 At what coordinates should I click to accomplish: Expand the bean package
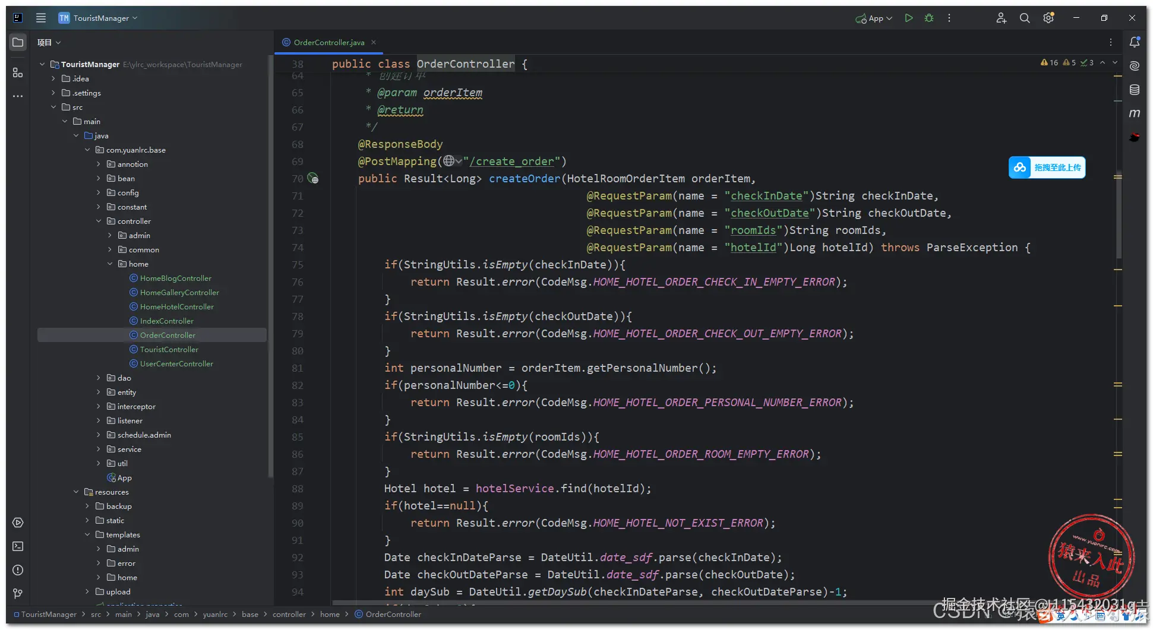(99, 178)
